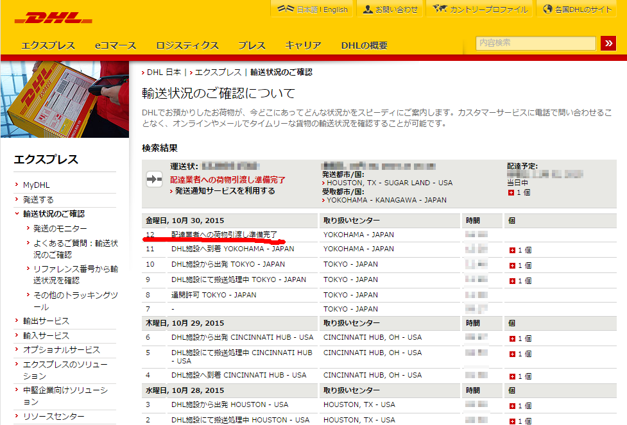Click red status 配達業者への荷物引渡し準備完了 in summary
This screenshot has width=627, height=425.
click(x=228, y=179)
